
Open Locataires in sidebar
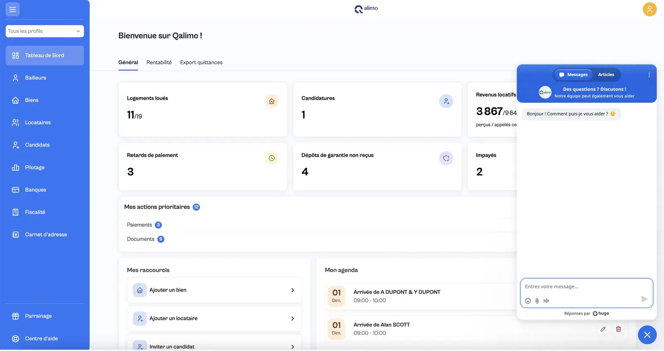pyautogui.click(x=45, y=123)
